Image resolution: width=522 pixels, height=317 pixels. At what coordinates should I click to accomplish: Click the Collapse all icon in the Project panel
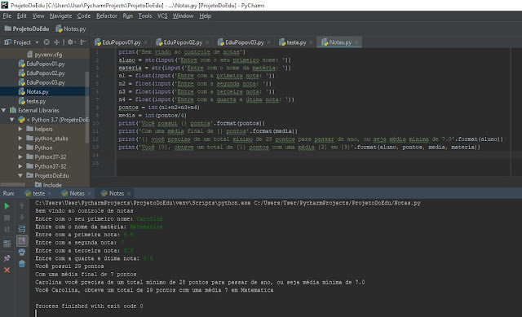56,42
